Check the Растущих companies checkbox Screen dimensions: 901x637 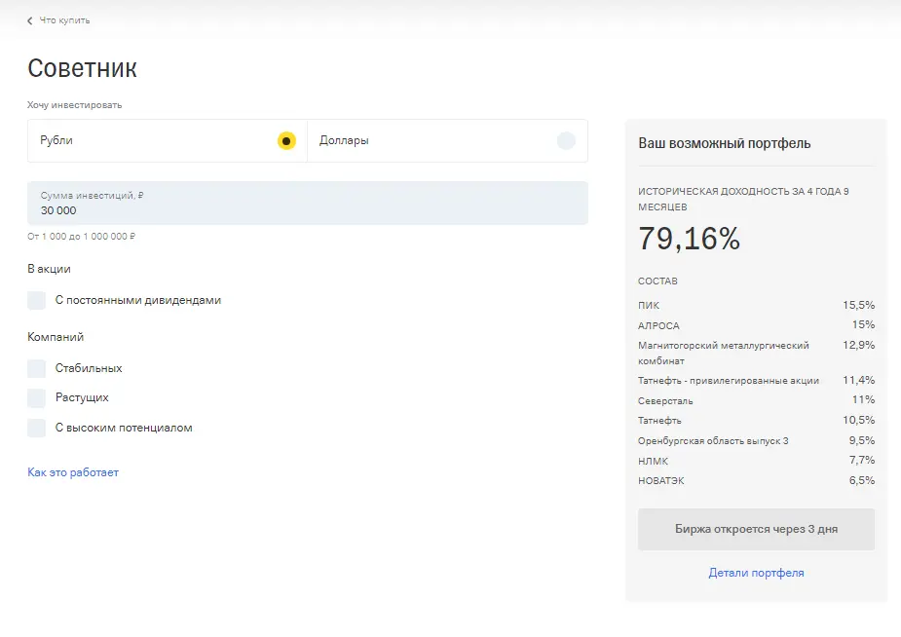click(36, 397)
